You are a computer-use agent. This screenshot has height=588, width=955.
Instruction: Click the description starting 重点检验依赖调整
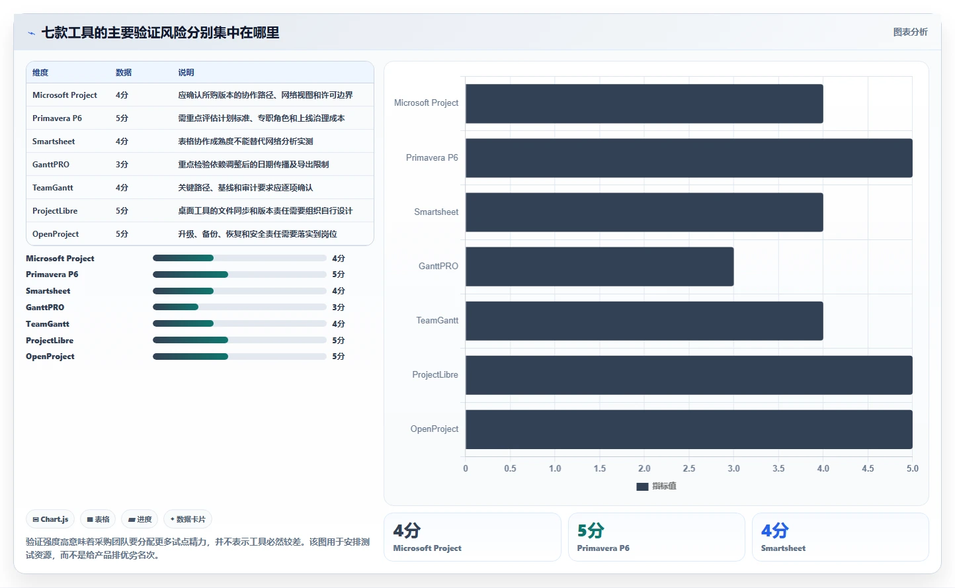[253, 165]
